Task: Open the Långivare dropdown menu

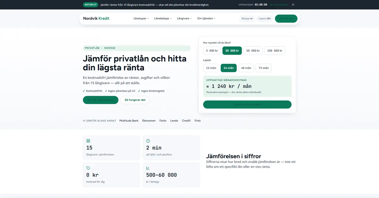Action: coord(184,18)
